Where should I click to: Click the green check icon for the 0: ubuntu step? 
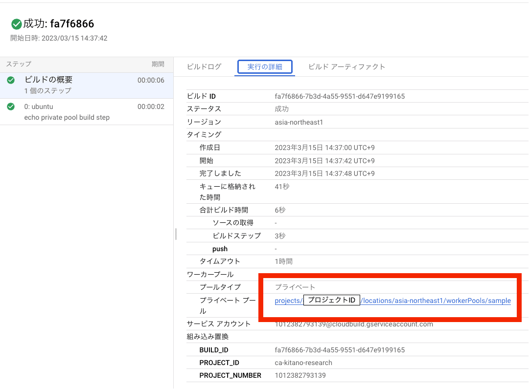[11, 107]
